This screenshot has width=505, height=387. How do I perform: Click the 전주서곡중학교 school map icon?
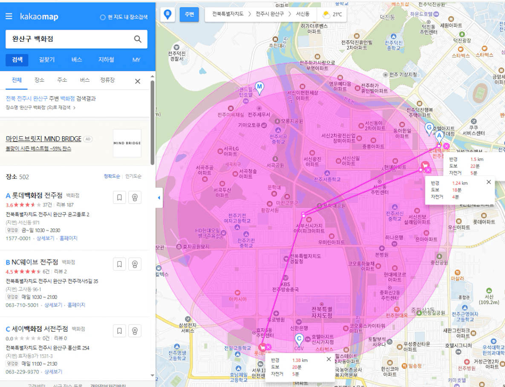click(x=278, y=130)
